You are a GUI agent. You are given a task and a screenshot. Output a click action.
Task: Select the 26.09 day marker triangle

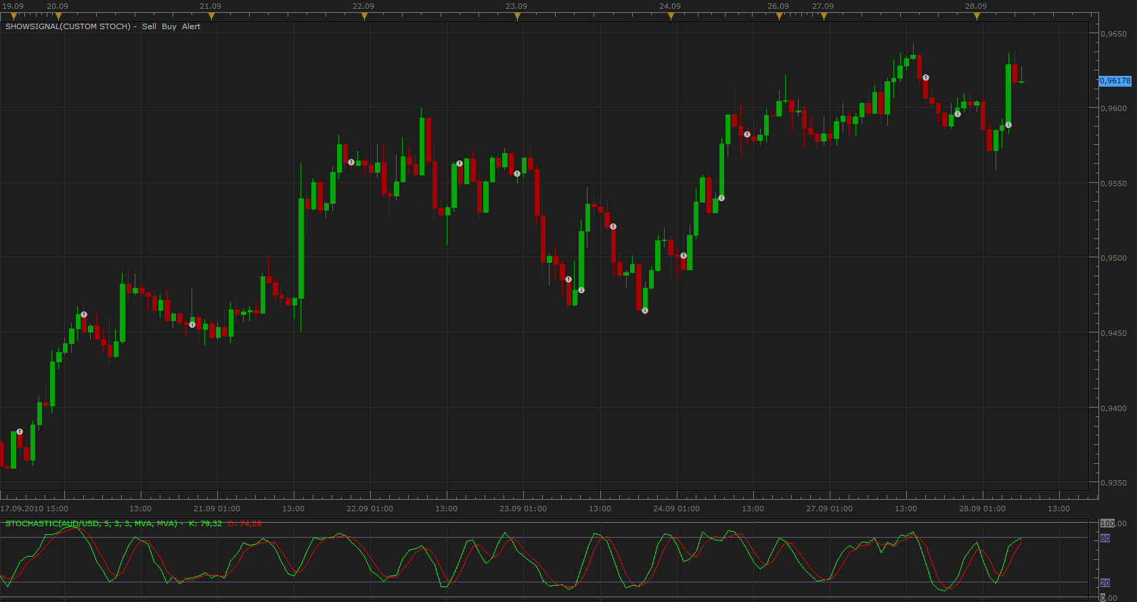[779, 16]
